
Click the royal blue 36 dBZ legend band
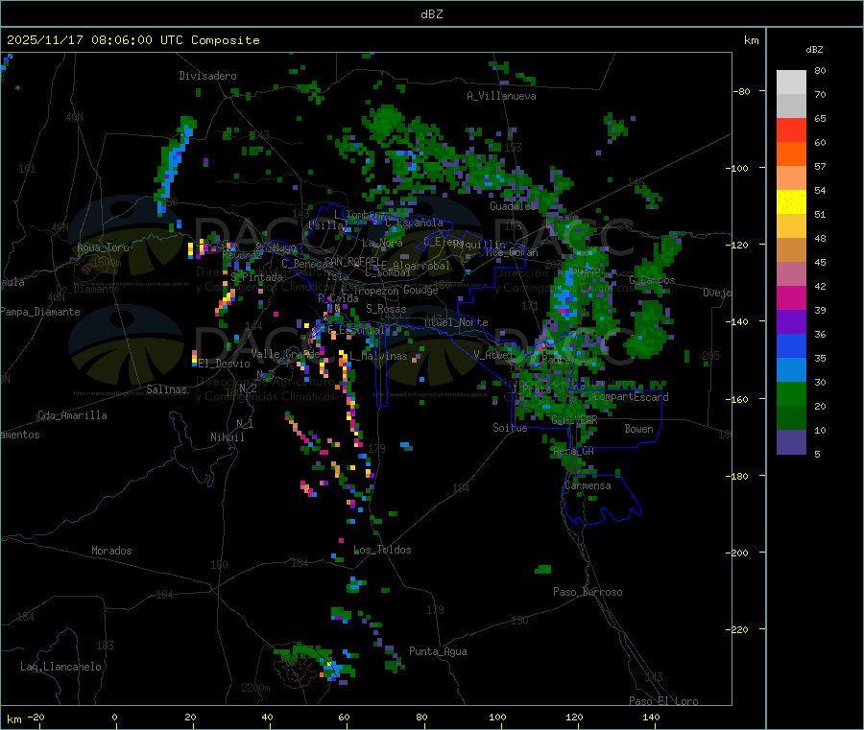791,345
